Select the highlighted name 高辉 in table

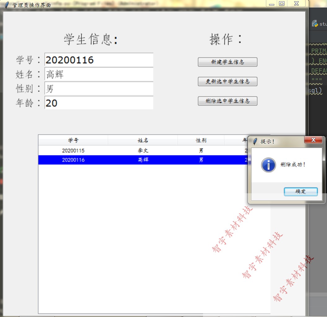click(x=143, y=160)
